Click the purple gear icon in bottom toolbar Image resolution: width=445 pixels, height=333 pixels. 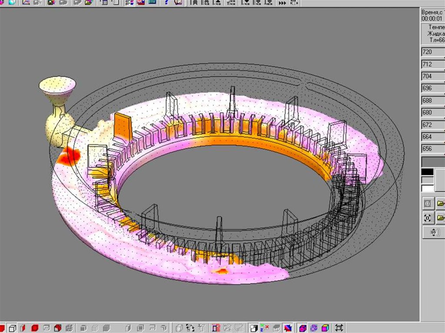point(314,328)
